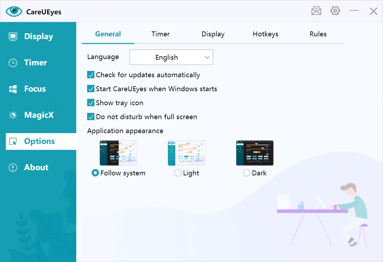Toggle 'Do not disturb when full screen'
This screenshot has height=262, width=383.
pyautogui.click(x=91, y=117)
